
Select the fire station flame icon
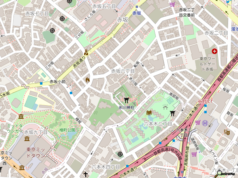pos(87,79)
